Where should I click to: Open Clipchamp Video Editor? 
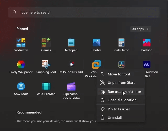coord(71,86)
